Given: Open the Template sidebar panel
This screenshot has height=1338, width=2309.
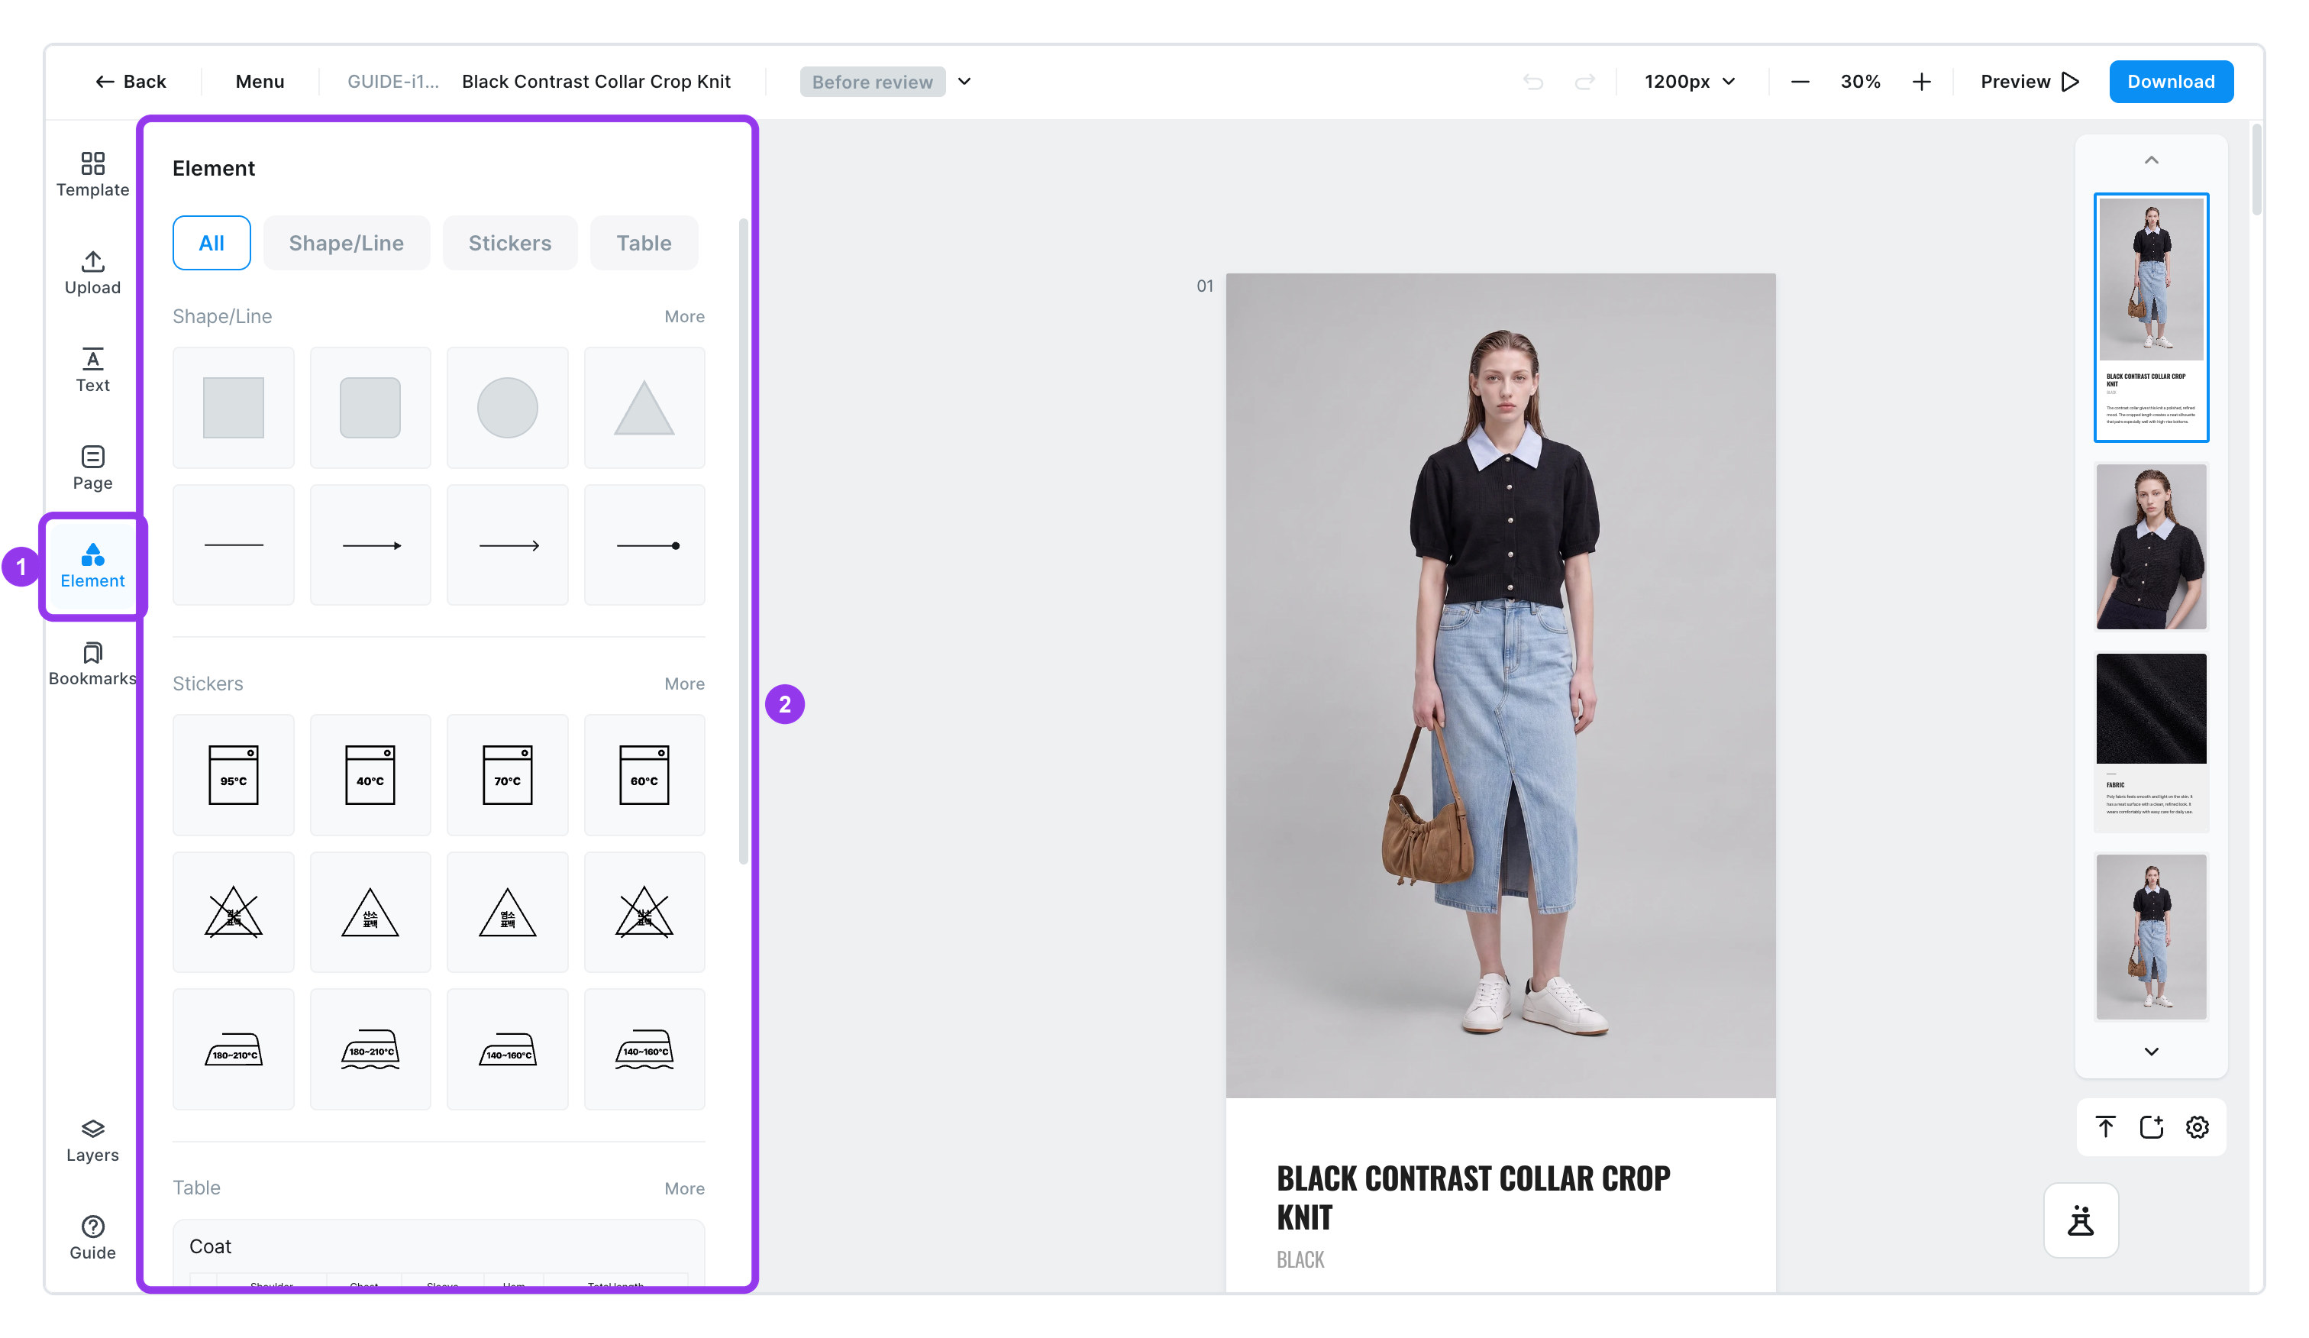Looking at the screenshot, I should click(92, 174).
